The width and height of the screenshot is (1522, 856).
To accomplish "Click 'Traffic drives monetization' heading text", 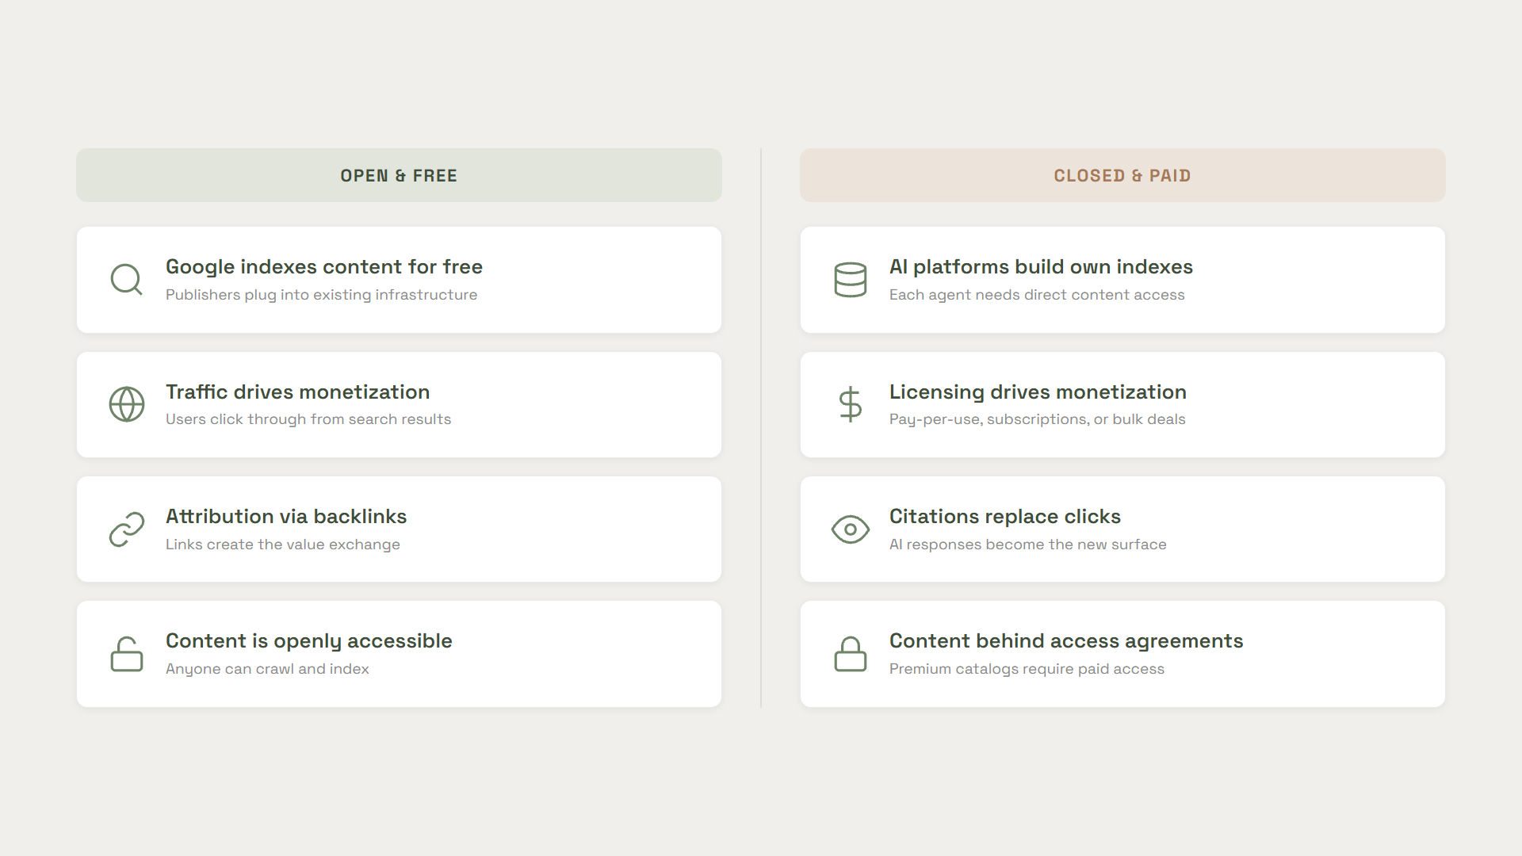I will tap(297, 392).
